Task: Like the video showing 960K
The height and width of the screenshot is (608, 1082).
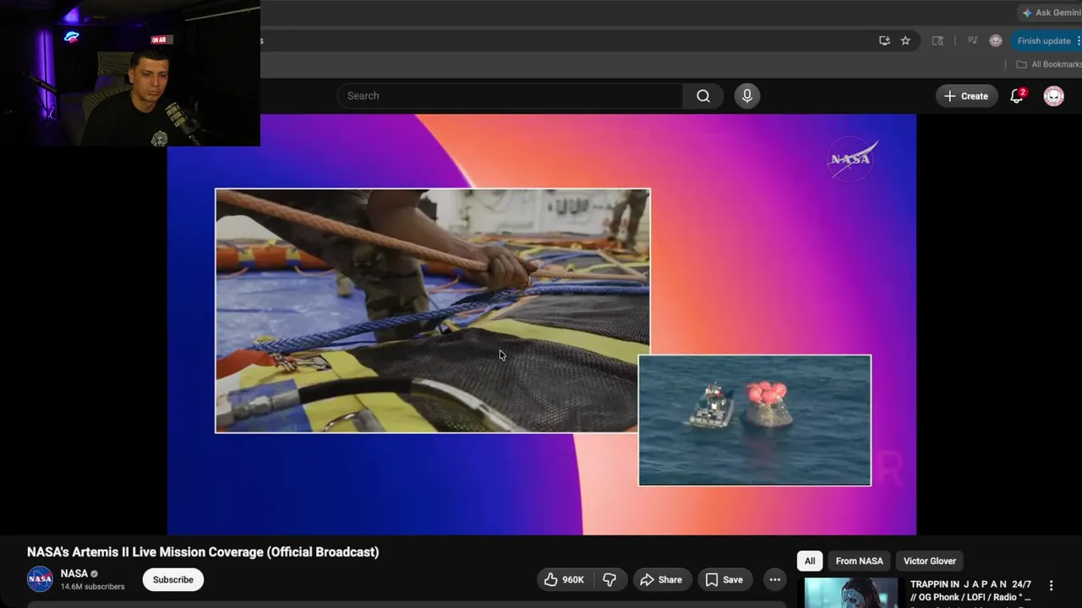Action: click(x=565, y=579)
